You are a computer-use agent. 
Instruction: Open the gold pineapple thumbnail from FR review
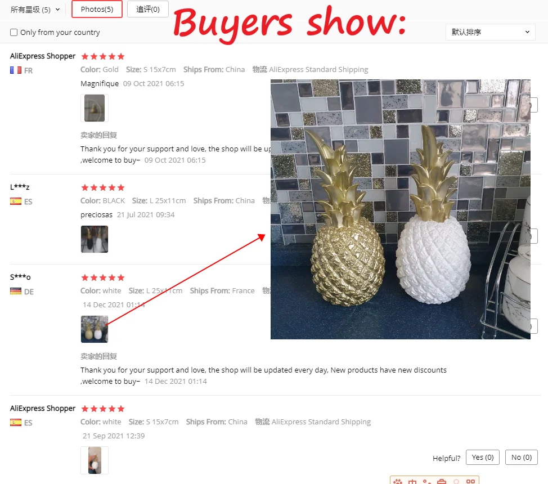[x=95, y=108]
